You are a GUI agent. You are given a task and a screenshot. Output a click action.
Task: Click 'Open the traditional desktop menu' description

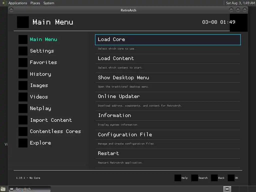pos(123,87)
